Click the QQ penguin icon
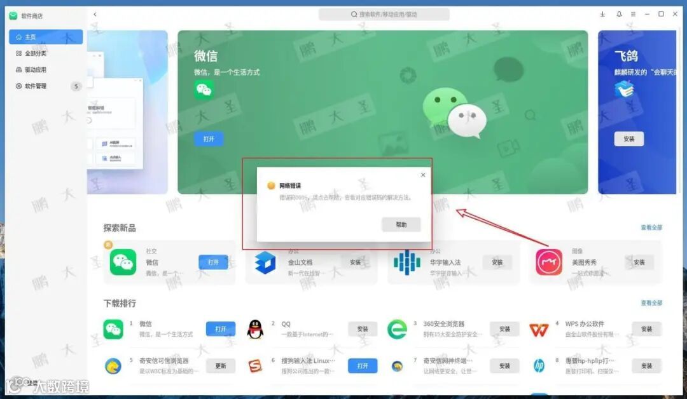The height and width of the screenshot is (399, 687). [255, 329]
